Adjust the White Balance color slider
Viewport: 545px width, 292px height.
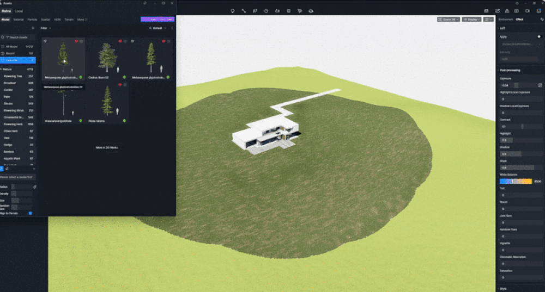click(x=516, y=182)
